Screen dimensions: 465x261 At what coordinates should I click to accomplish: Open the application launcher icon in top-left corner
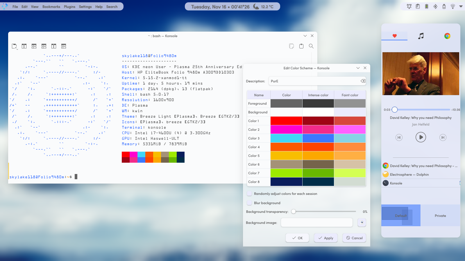5,6
